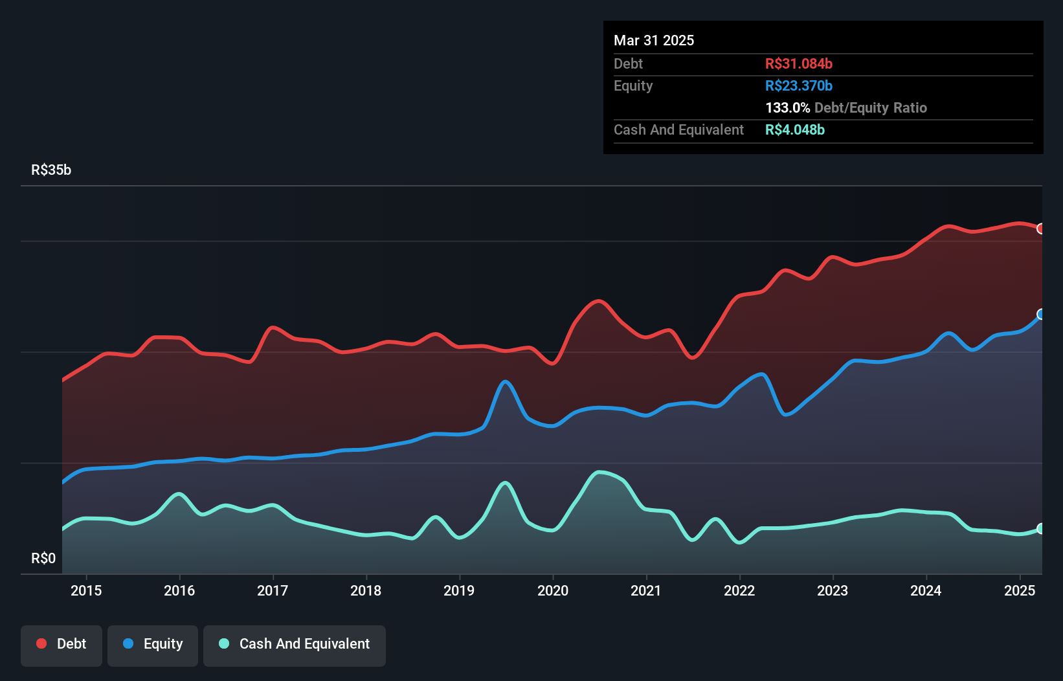Viewport: 1063px width, 681px height.
Task: Click the Mar 31 2025 tooltip header
Action: [x=654, y=40]
